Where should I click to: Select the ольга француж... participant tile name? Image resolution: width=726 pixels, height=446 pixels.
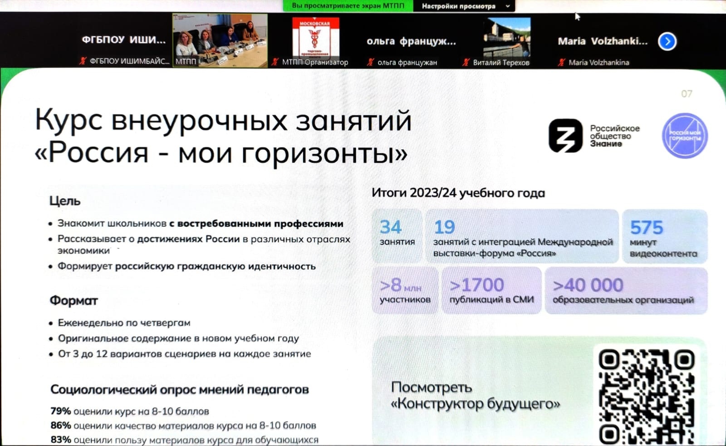tap(411, 41)
